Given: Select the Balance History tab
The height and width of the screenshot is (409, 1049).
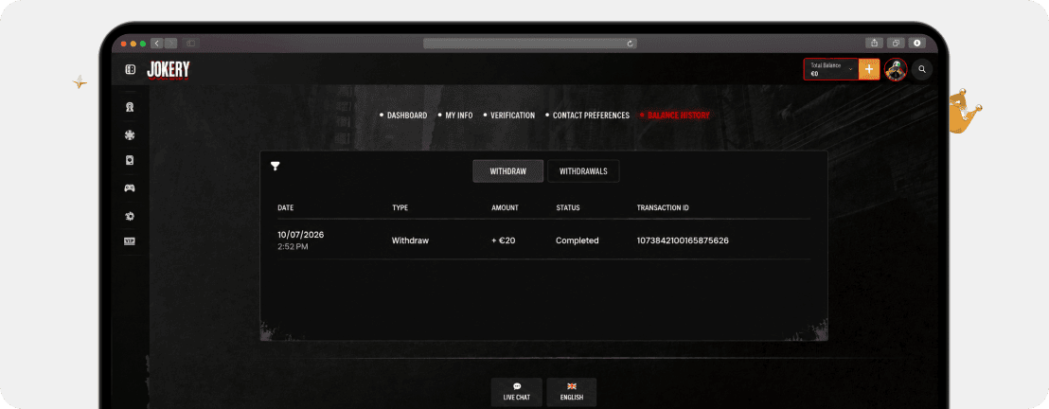Looking at the screenshot, I should click(x=679, y=116).
